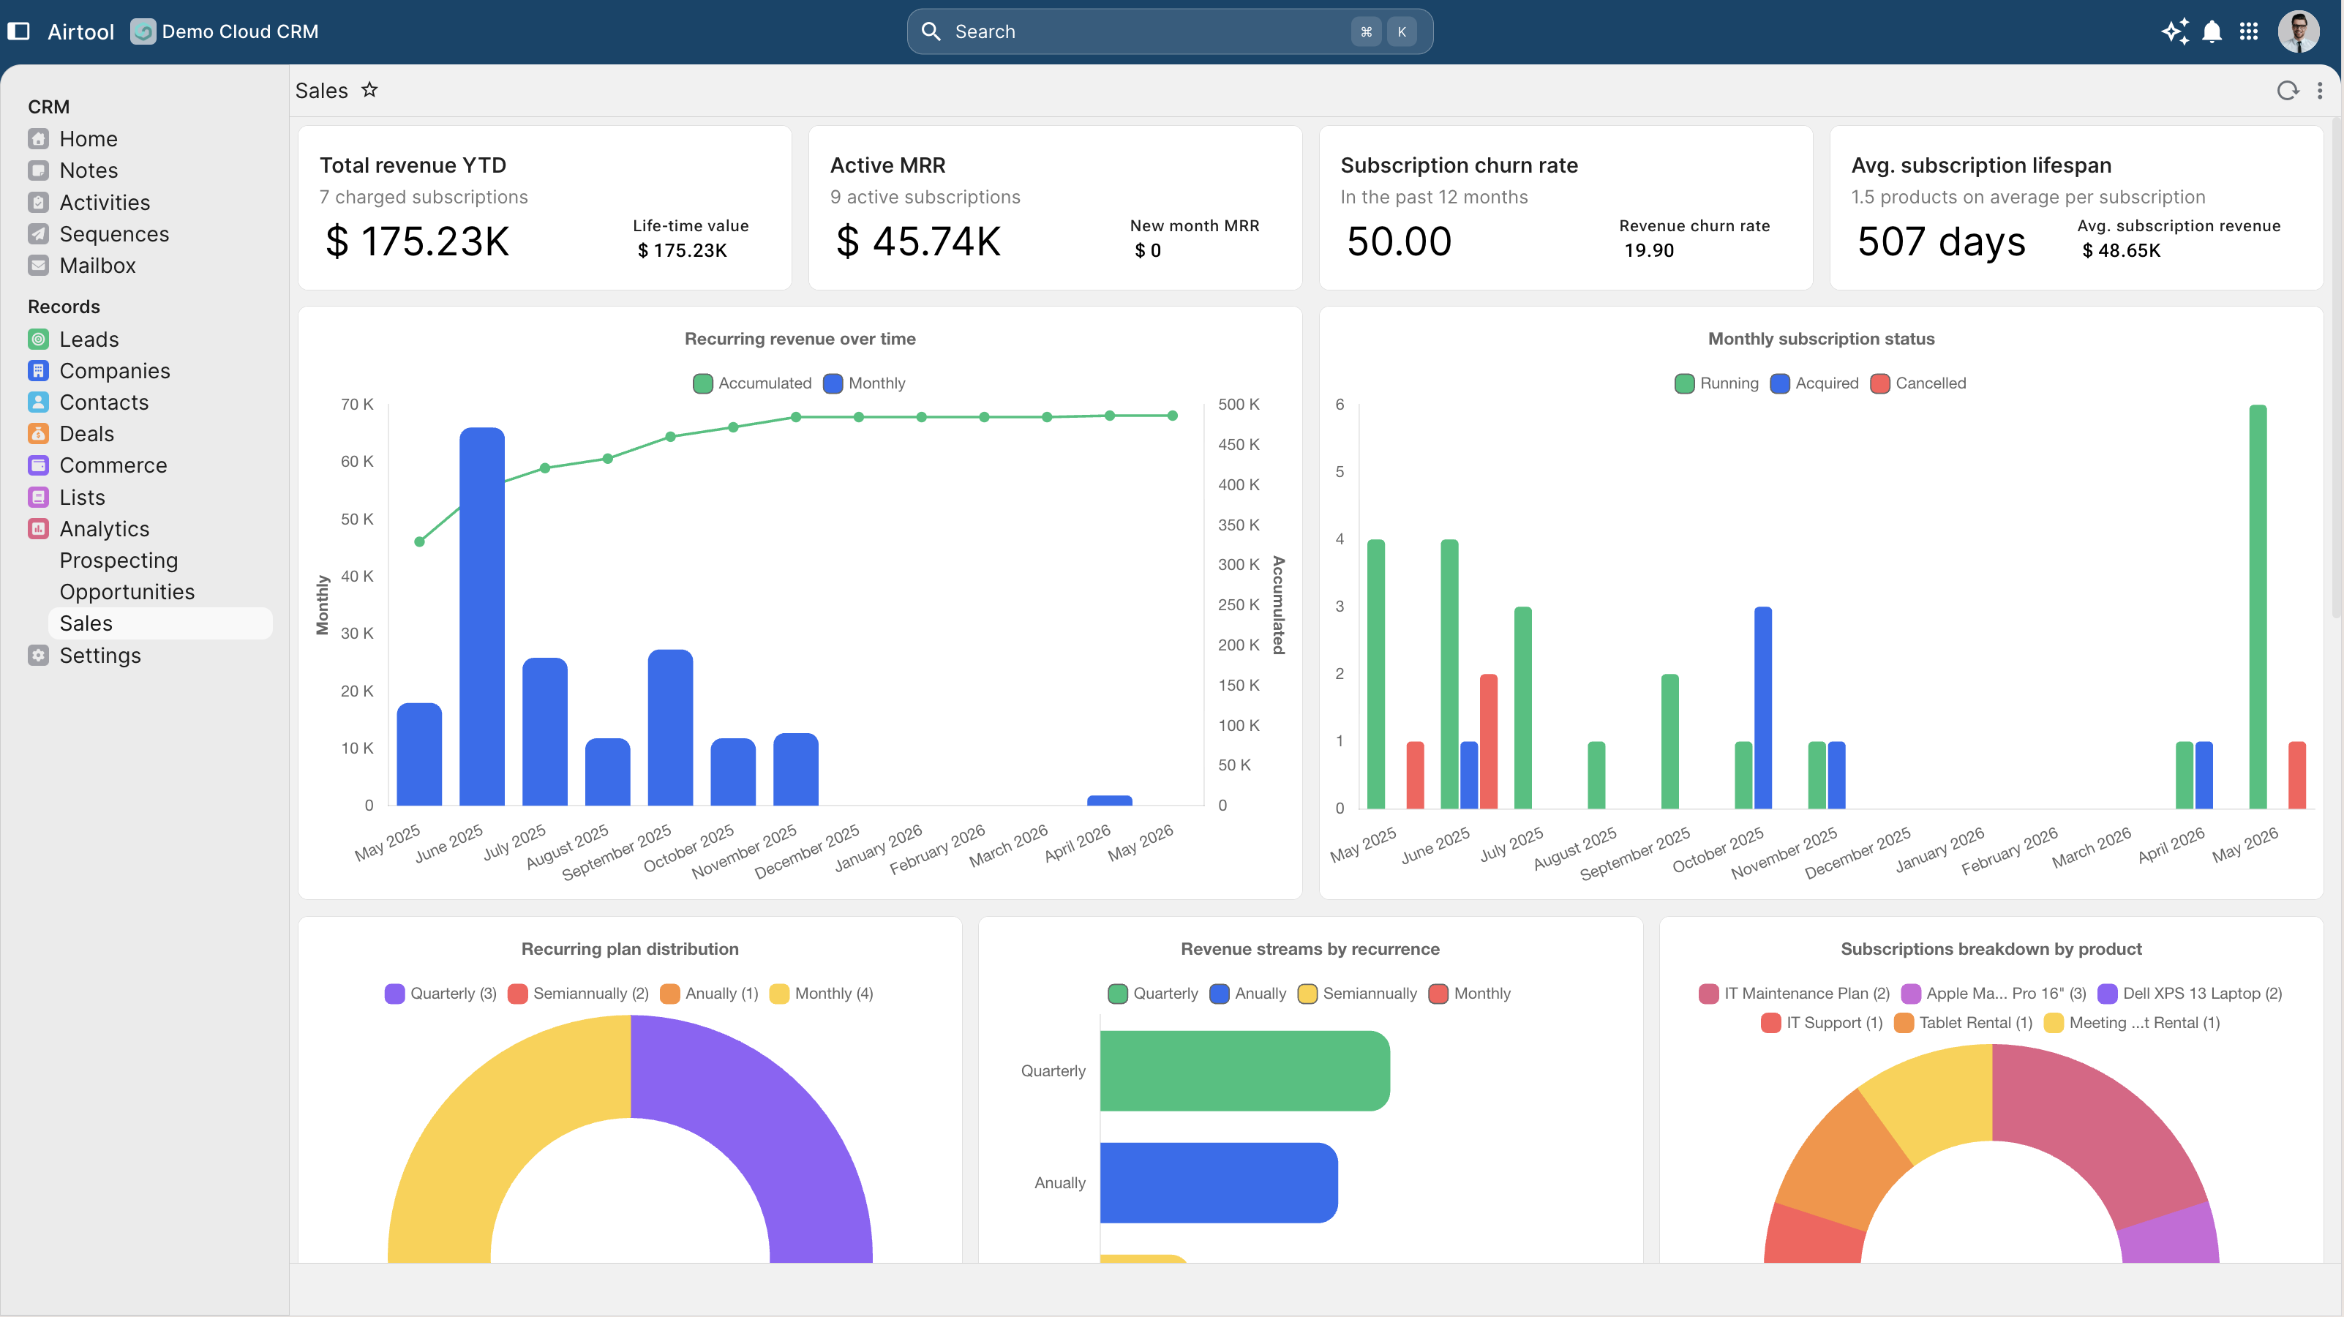Toggle Monthly series in Recurring revenue legend
The width and height of the screenshot is (2344, 1317).
coord(865,383)
